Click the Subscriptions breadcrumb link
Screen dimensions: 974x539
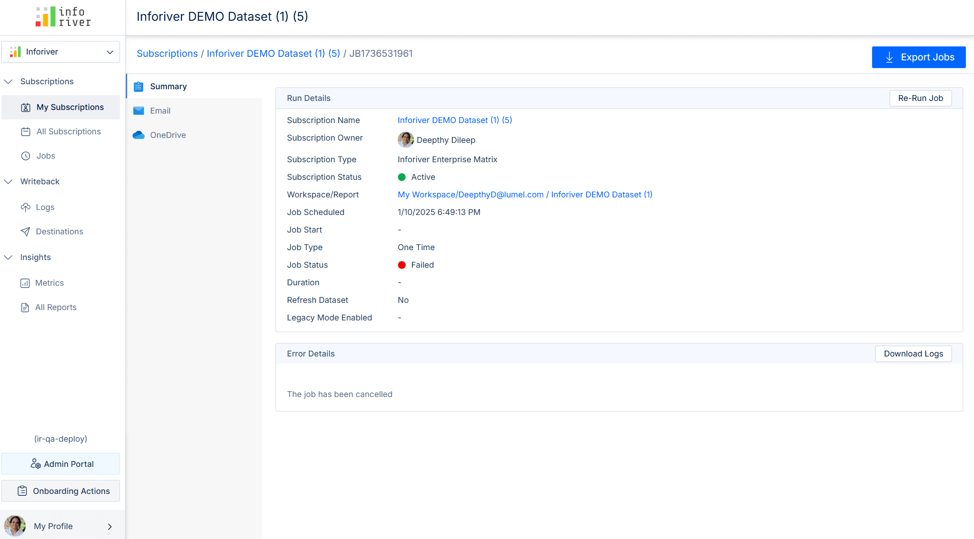167,54
